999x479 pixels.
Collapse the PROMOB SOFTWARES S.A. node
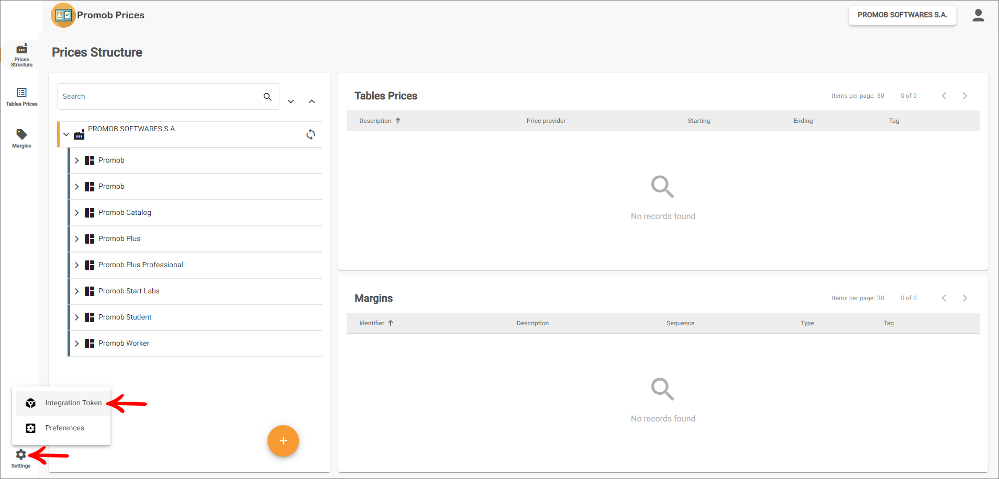[x=66, y=134]
